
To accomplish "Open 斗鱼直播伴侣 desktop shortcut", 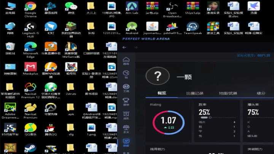I will click(x=51, y=48).
